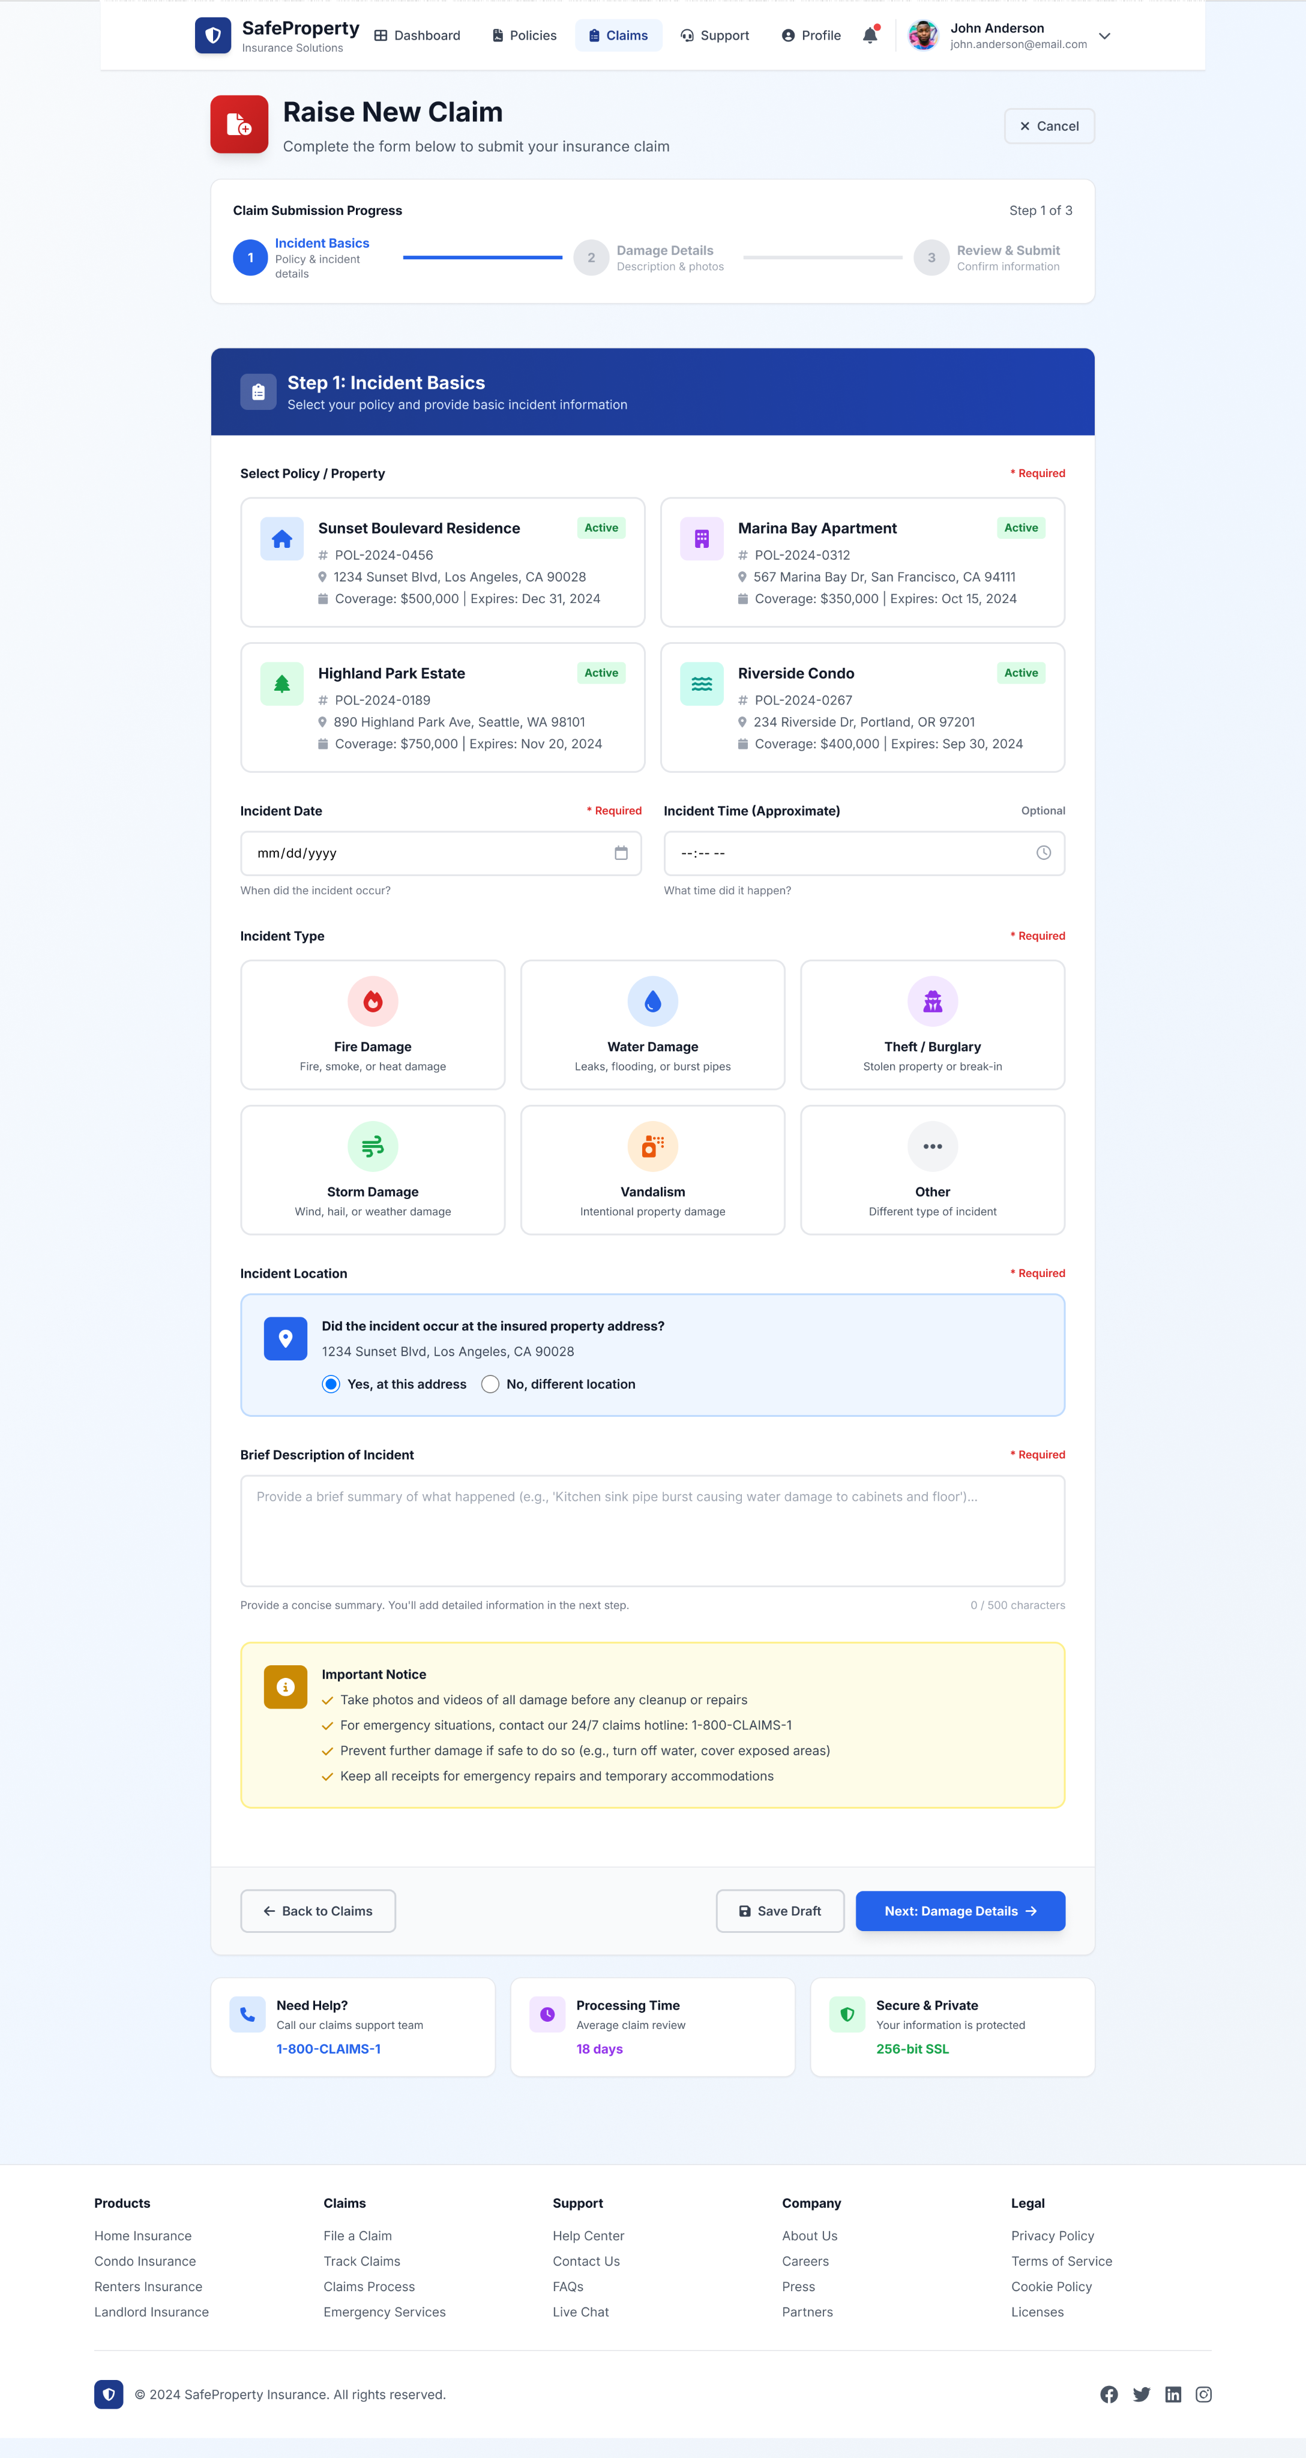Select the Marina Bay Apartment policy card
This screenshot has width=1306, height=2458.
click(863, 562)
